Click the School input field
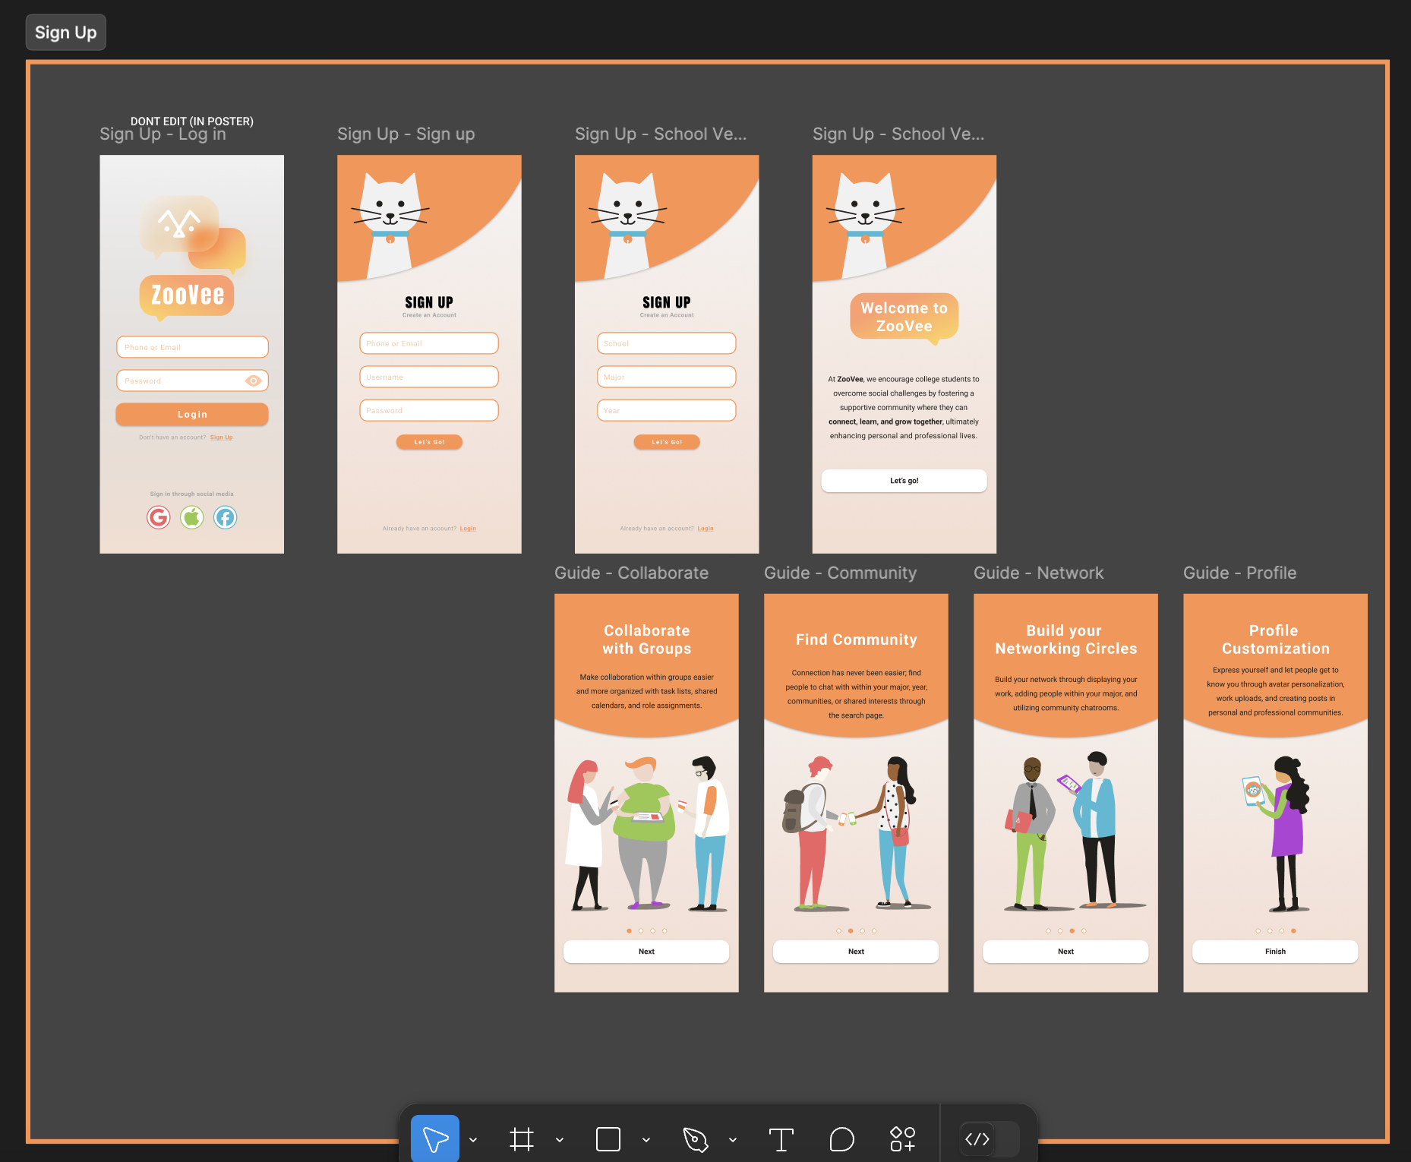Image resolution: width=1411 pixels, height=1162 pixels. (666, 343)
